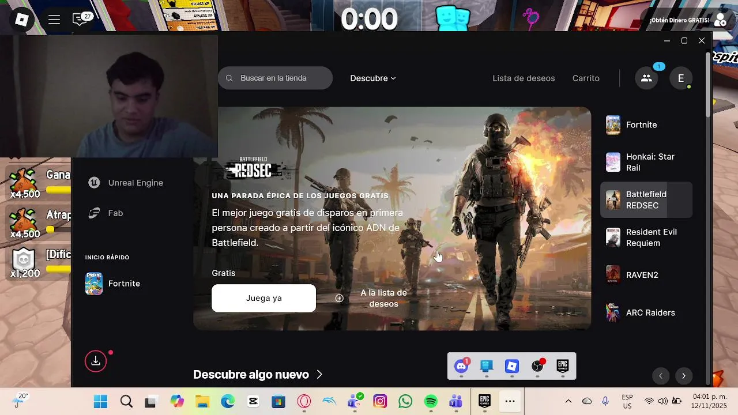Open Unreal Engine in the sidebar
This screenshot has height=415, width=738.
[x=126, y=183]
